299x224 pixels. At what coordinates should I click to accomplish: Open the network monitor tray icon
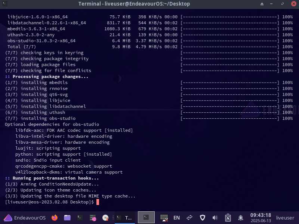[164, 218]
